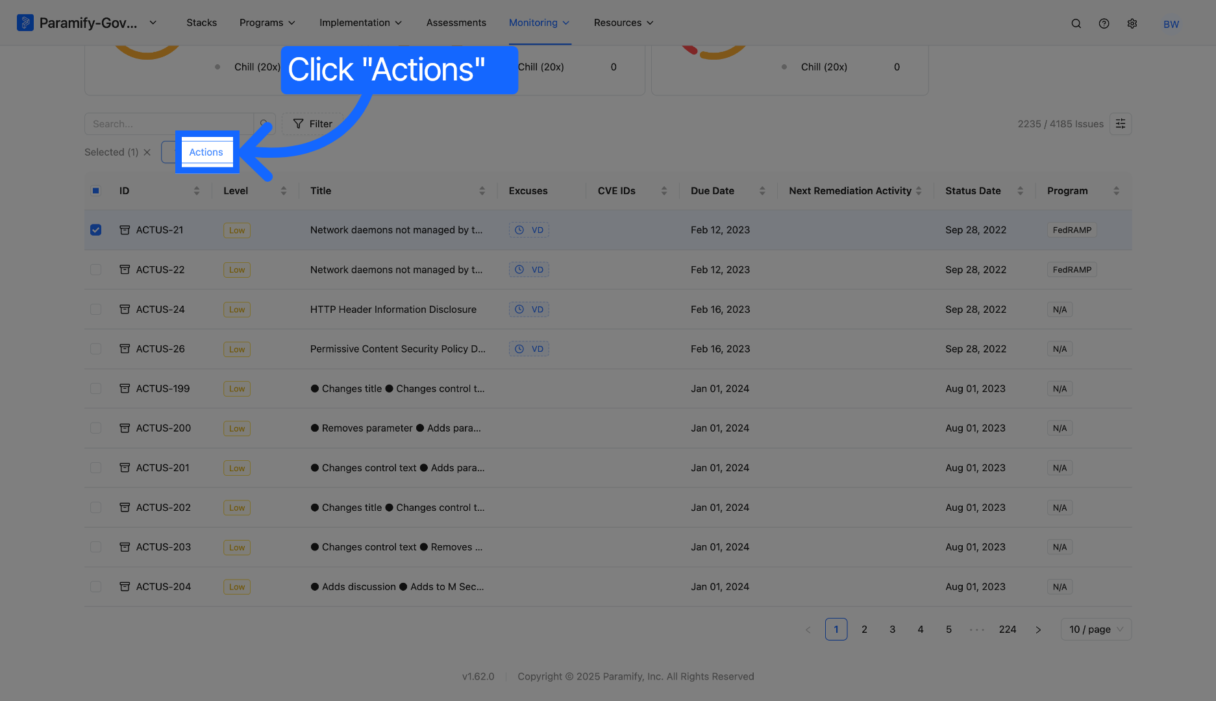The image size is (1216, 701).
Task: Open the global search magnifier icon
Action: (1076, 23)
